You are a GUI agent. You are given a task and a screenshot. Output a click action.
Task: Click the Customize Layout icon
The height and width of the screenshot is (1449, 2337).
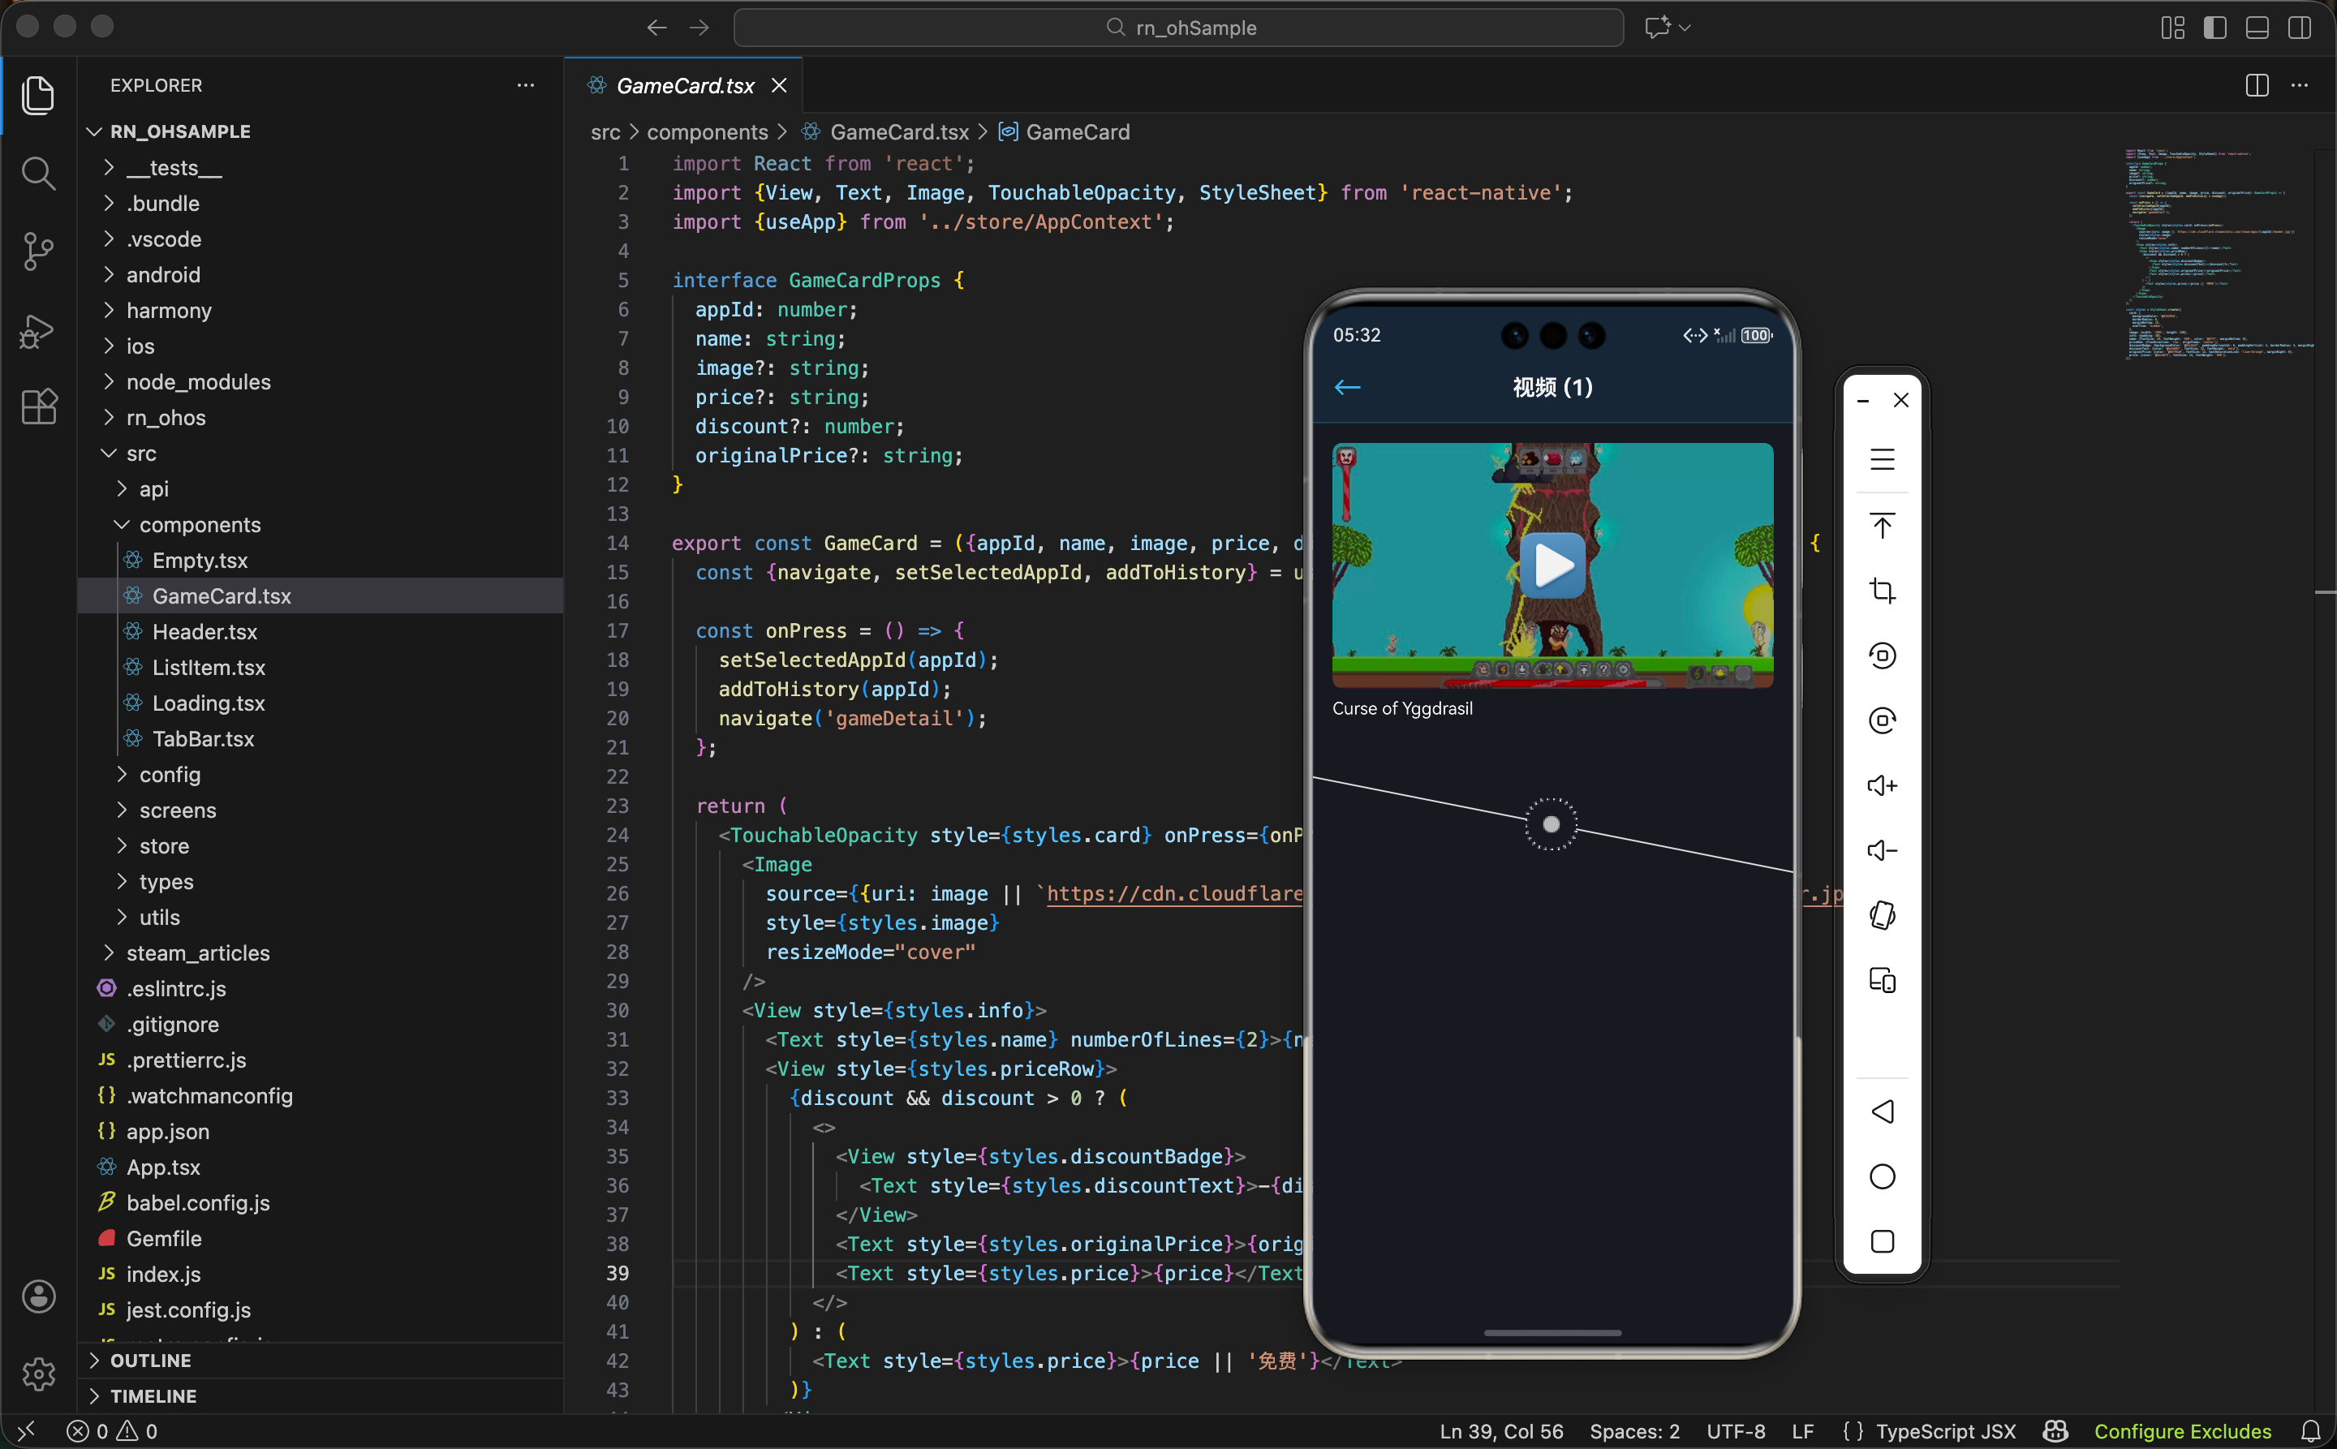click(x=2173, y=28)
